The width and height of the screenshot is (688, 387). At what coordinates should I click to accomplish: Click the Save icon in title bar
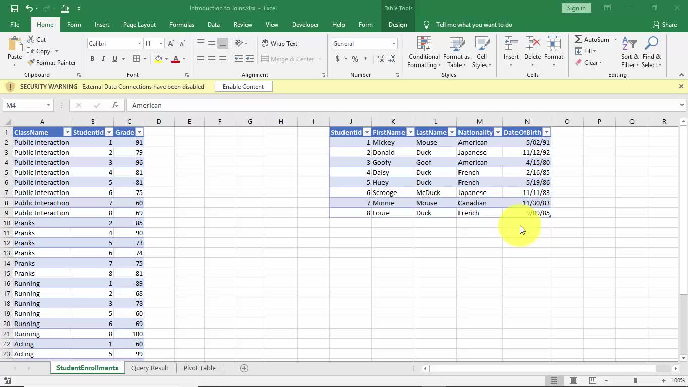tap(15, 8)
